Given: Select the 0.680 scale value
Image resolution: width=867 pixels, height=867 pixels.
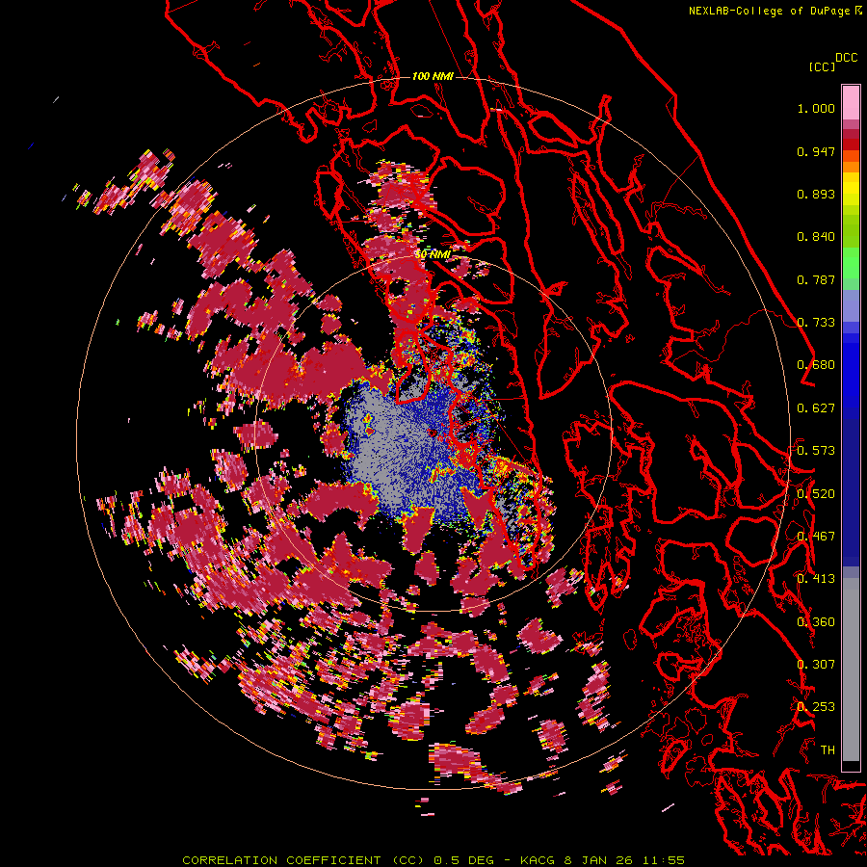Looking at the screenshot, I should (816, 365).
